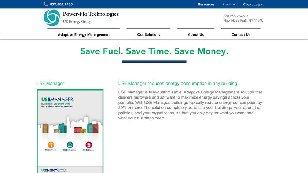Click the phone handset icon
The height and width of the screenshot is (173, 308).
click(x=46, y=4)
